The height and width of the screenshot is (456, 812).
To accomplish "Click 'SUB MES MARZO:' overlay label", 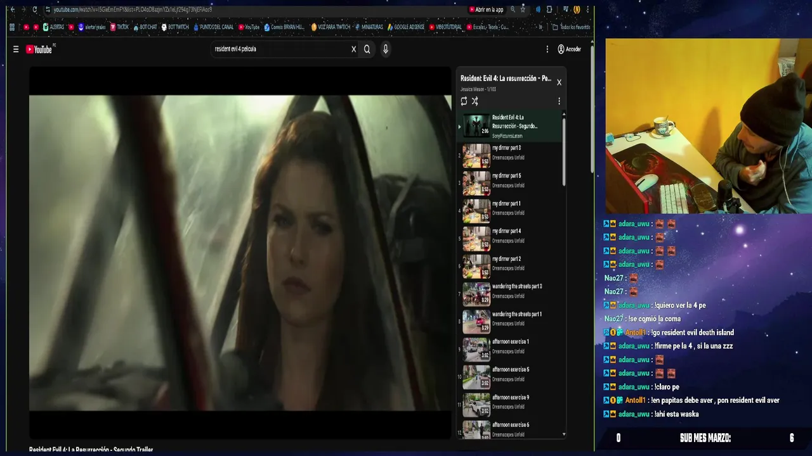I will [x=705, y=438].
